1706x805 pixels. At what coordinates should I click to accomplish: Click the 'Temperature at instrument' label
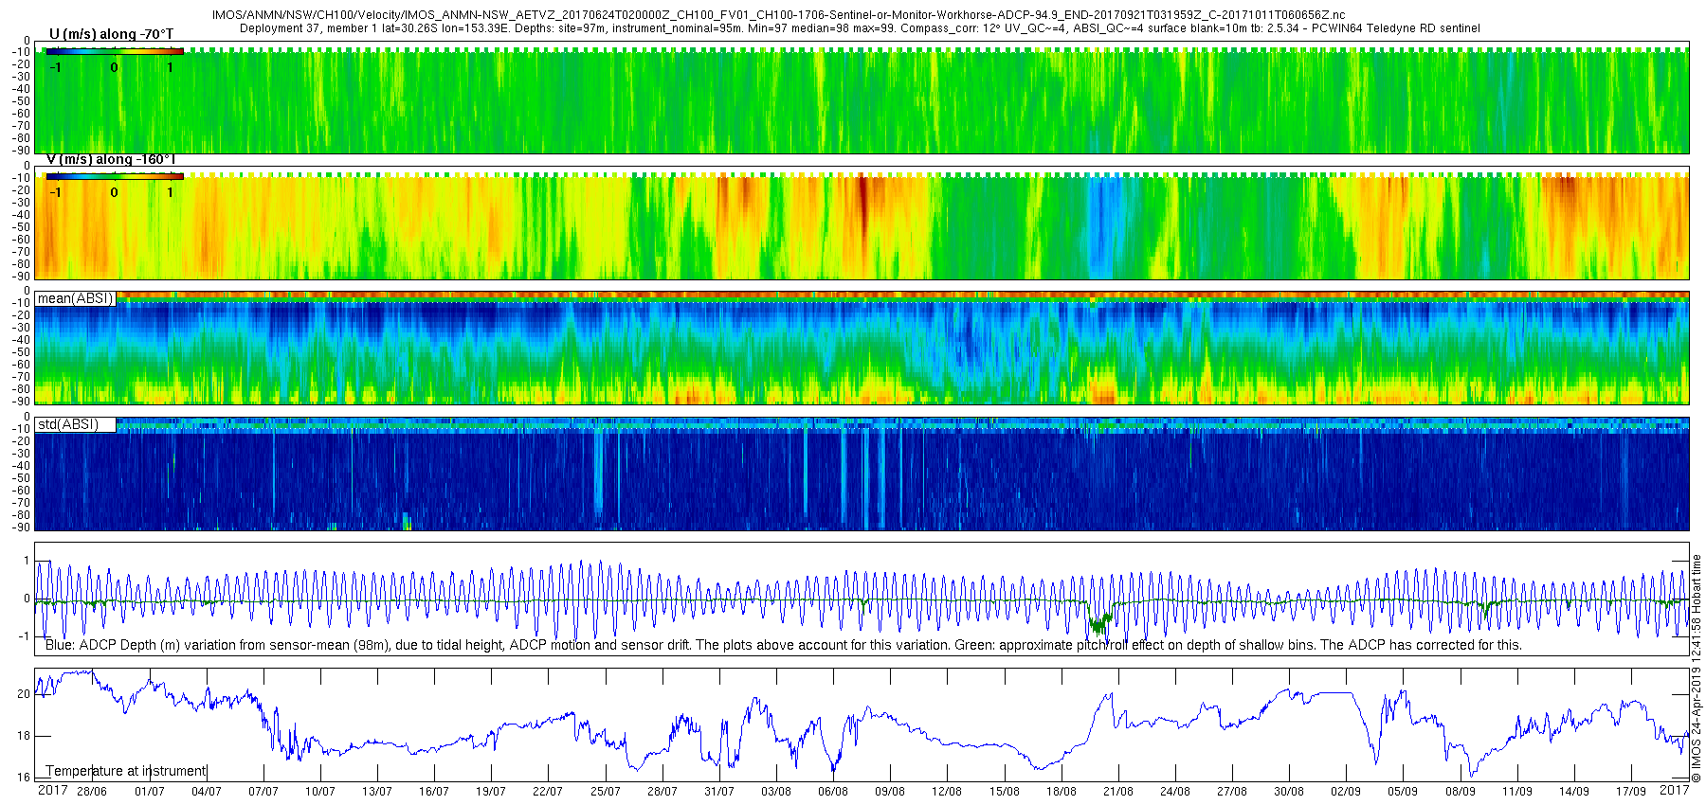[126, 771]
